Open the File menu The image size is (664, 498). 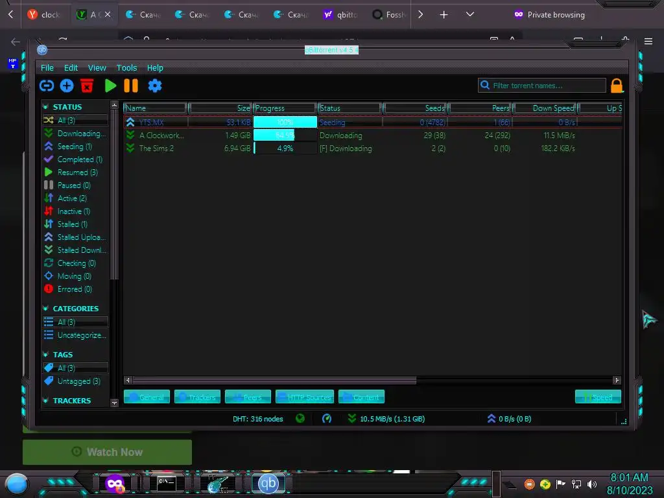(x=47, y=67)
